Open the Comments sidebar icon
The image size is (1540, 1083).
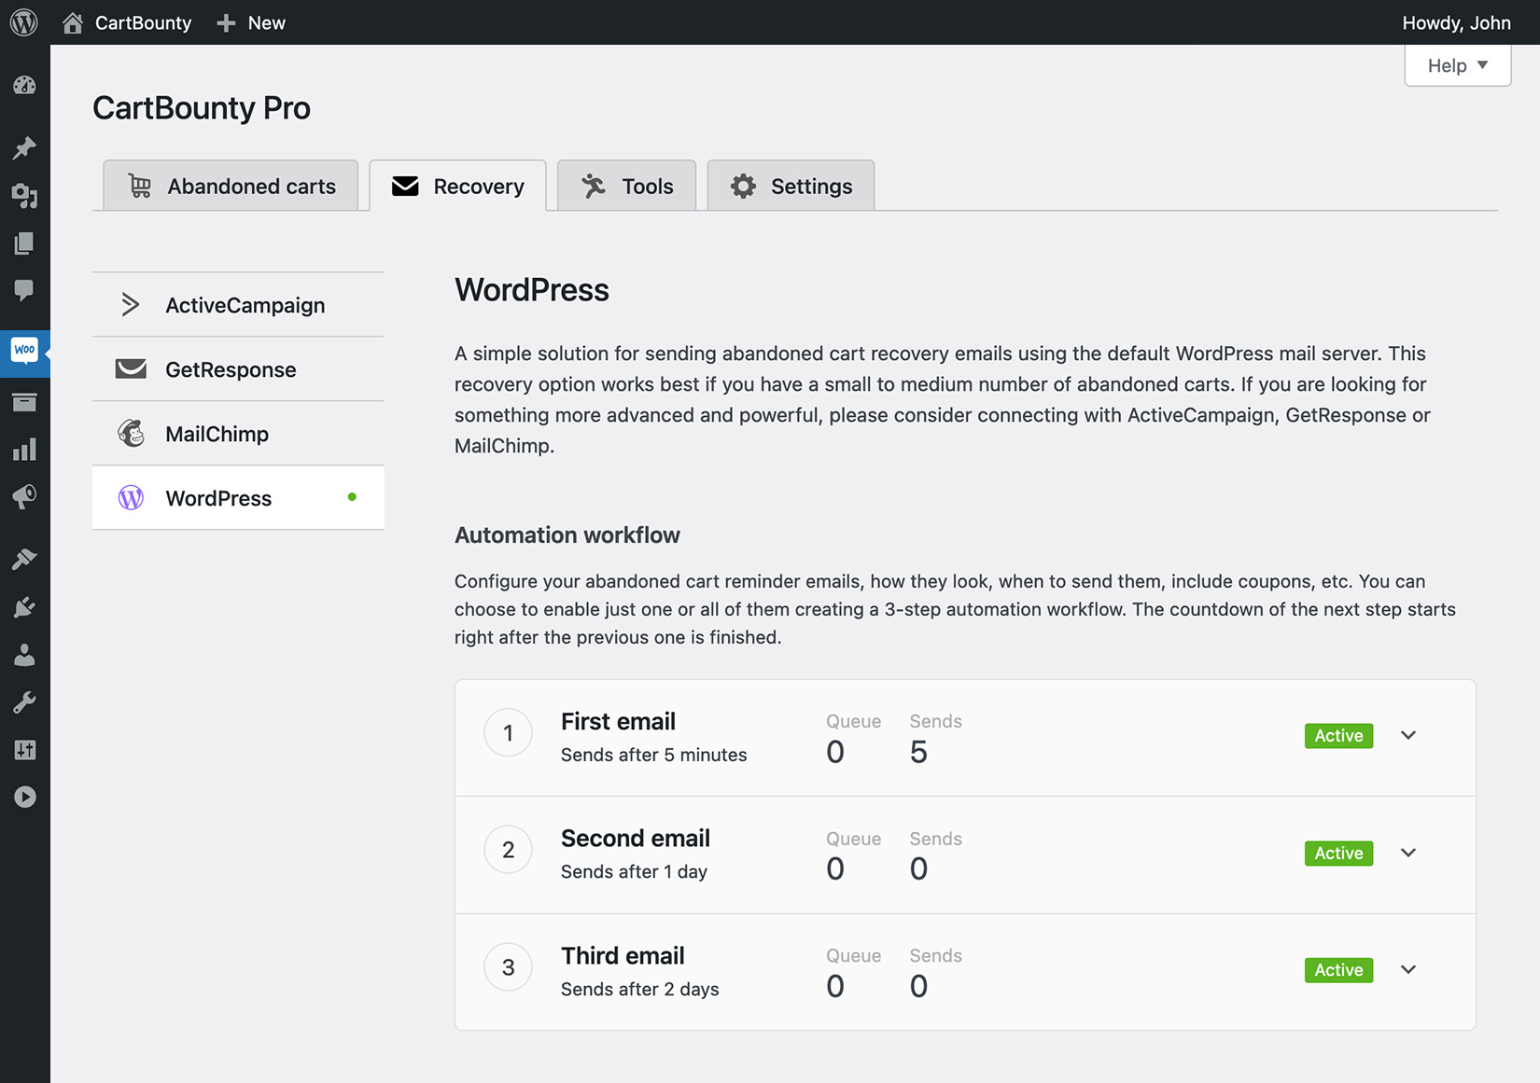[x=24, y=290]
